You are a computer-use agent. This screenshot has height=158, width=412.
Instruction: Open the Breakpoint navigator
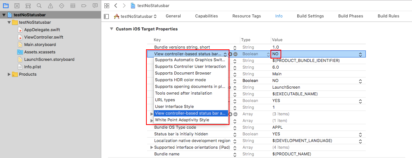[x=84, y=6]
